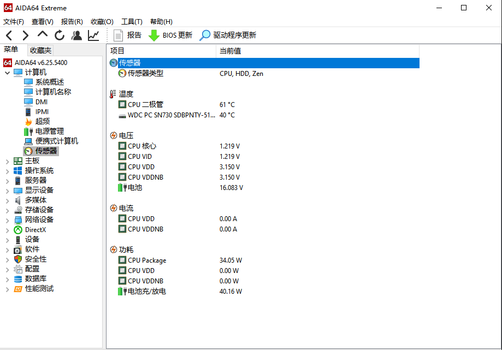
Task: Go back with the left arrow toolbar icon
Action: tap(9, 35)
